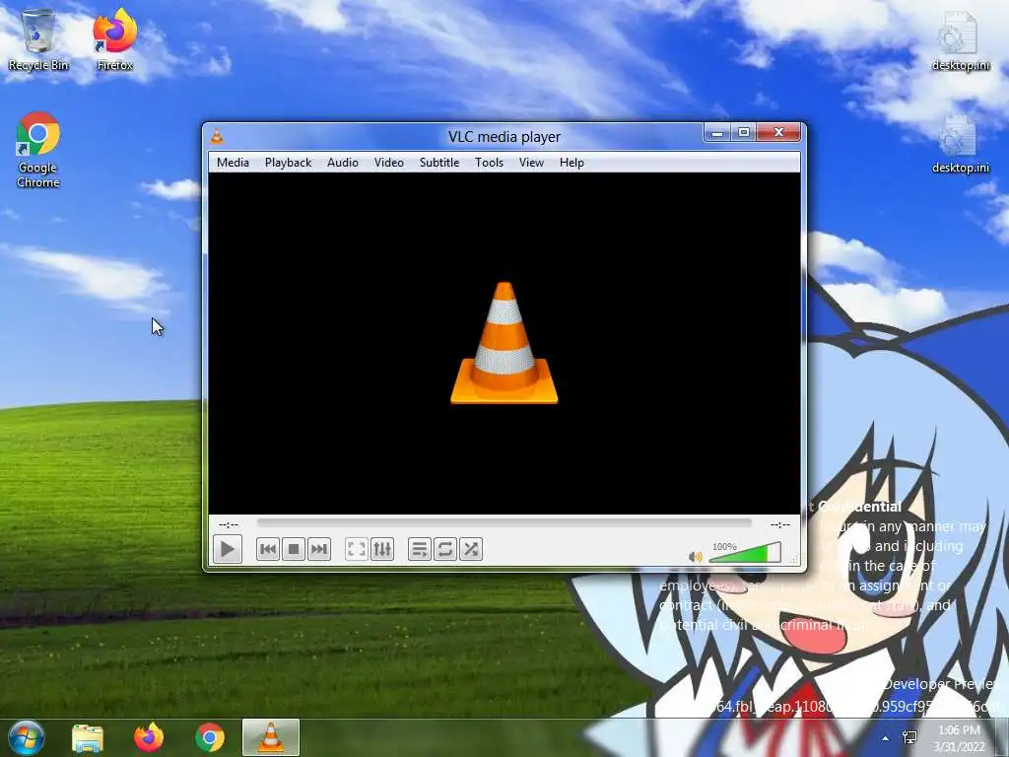Screen dimensions: 1009x757
Task: Select the Firefox desktop shortcut
Action: tap(115, 39)
